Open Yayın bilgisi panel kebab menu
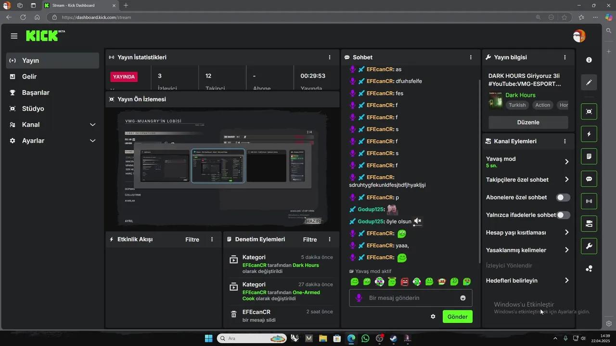 click(x=565, y=57)
